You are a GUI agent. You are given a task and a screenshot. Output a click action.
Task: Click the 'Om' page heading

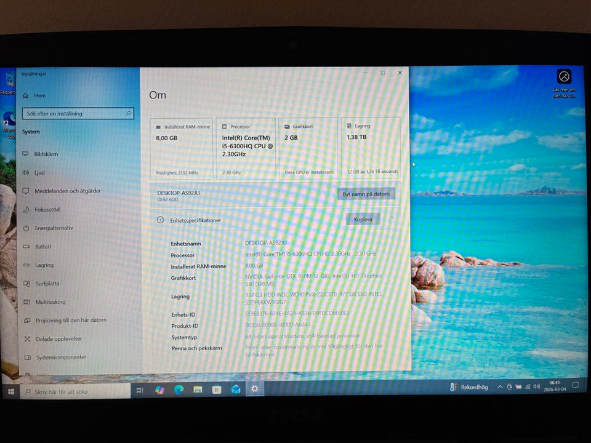coord(158,95)
